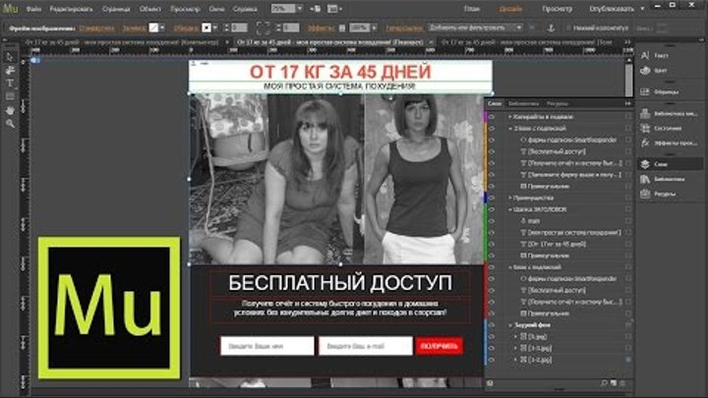Toggle eye icon for Шапка ЗАГОЛОВОК layer
Image resolution: width=708 pixels, height=398 pixels.
point(491,208)
